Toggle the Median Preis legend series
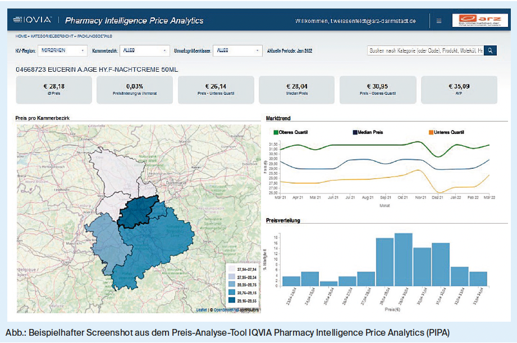The height and width of the screenshot is (343, 517). pos(368,132)
